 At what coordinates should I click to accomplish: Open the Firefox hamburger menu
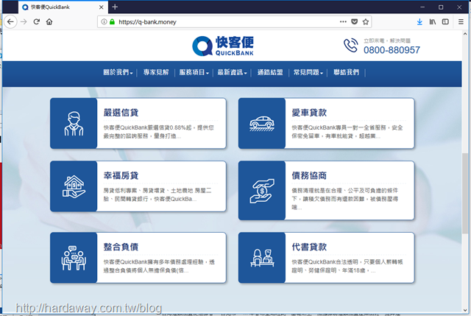pyautogui.click(x=461, y=21)
